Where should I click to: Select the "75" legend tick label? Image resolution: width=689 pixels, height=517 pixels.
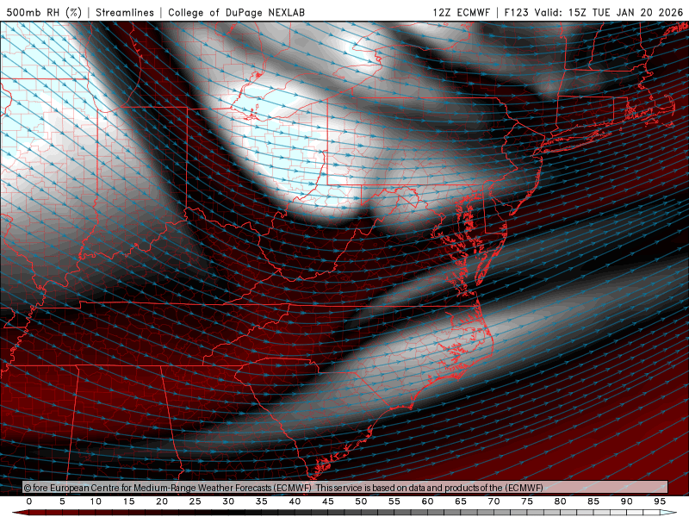[527, 501]
